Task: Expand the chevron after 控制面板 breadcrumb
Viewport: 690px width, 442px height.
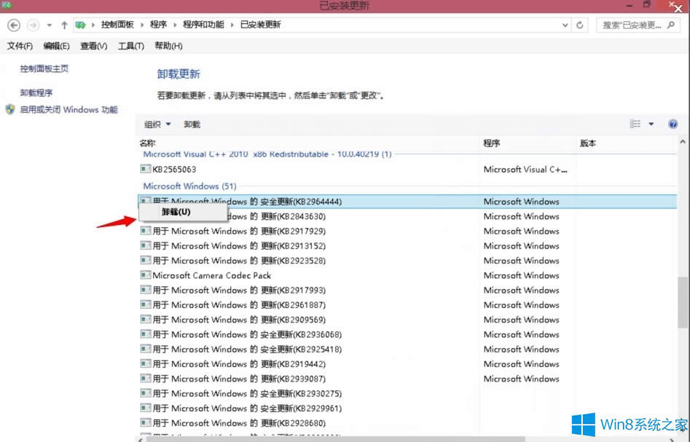Action: [x=141, y=25]
